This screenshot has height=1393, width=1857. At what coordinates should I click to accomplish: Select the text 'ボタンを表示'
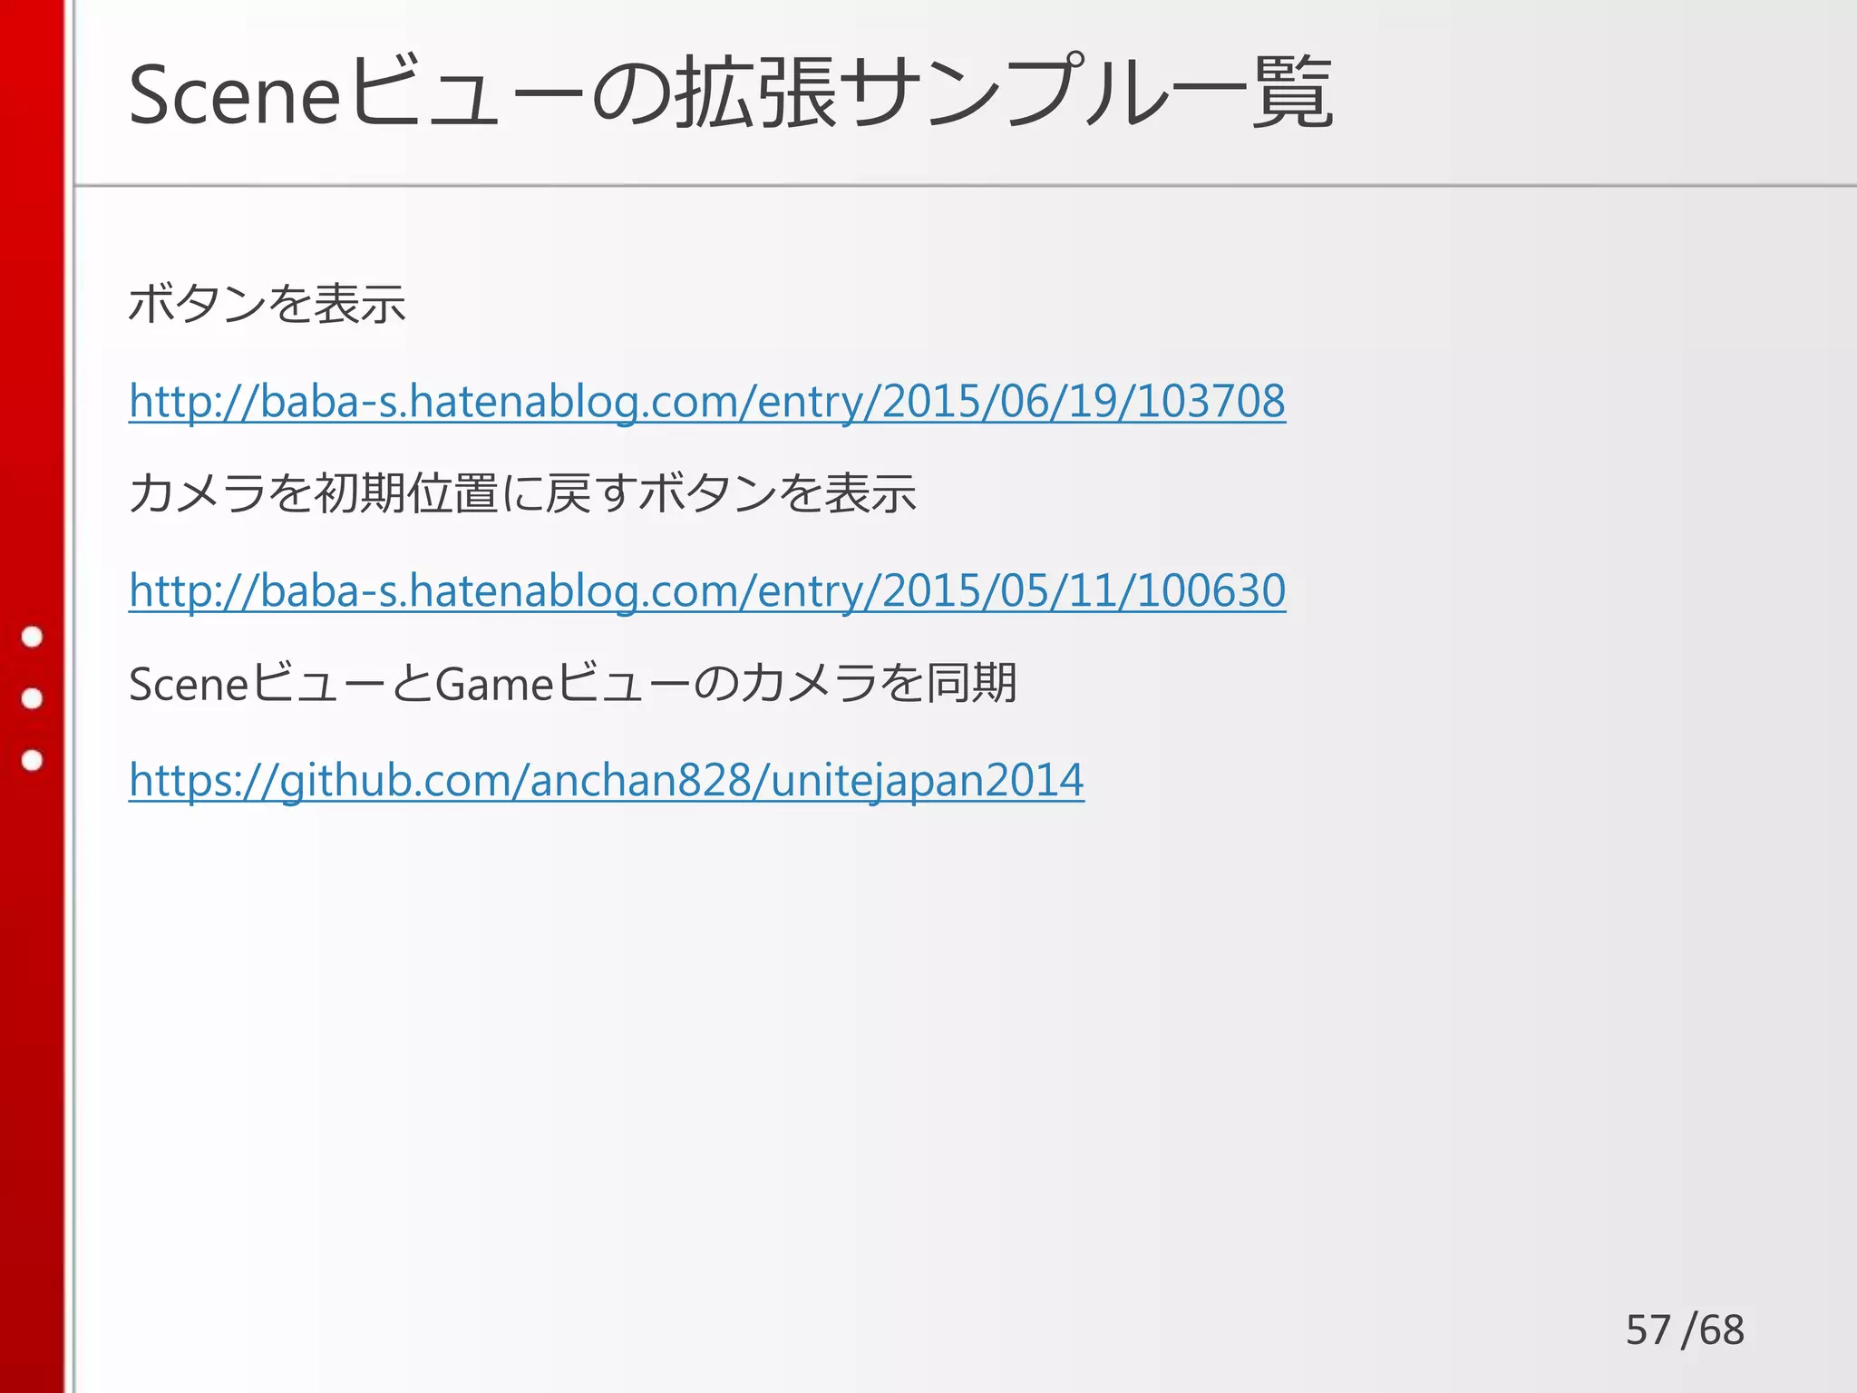coord(267,304)
